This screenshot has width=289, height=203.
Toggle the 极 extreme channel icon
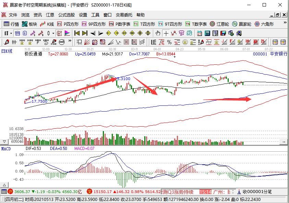pyautogui.click(x=59, y=33)
